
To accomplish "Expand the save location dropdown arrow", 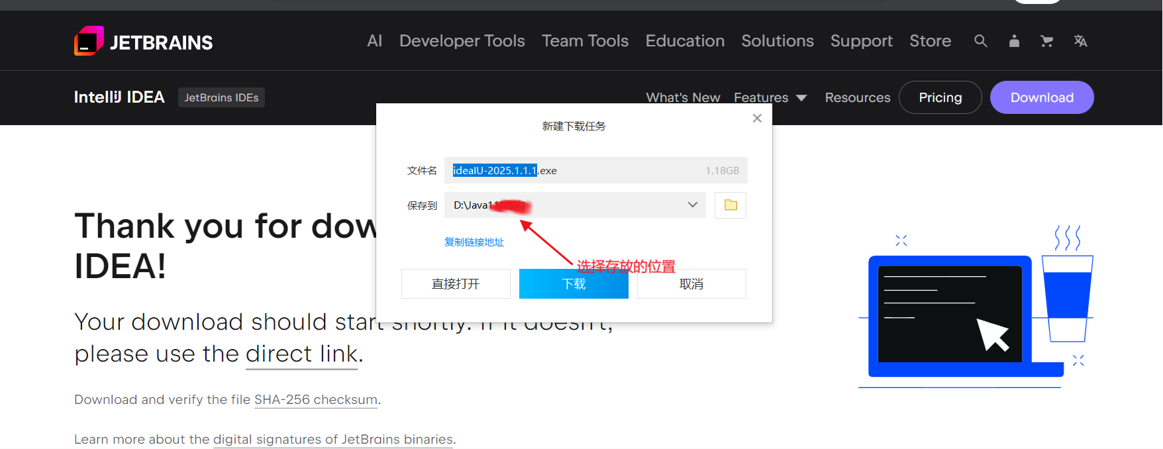I will pyautogui.click(x=693, y=205).
